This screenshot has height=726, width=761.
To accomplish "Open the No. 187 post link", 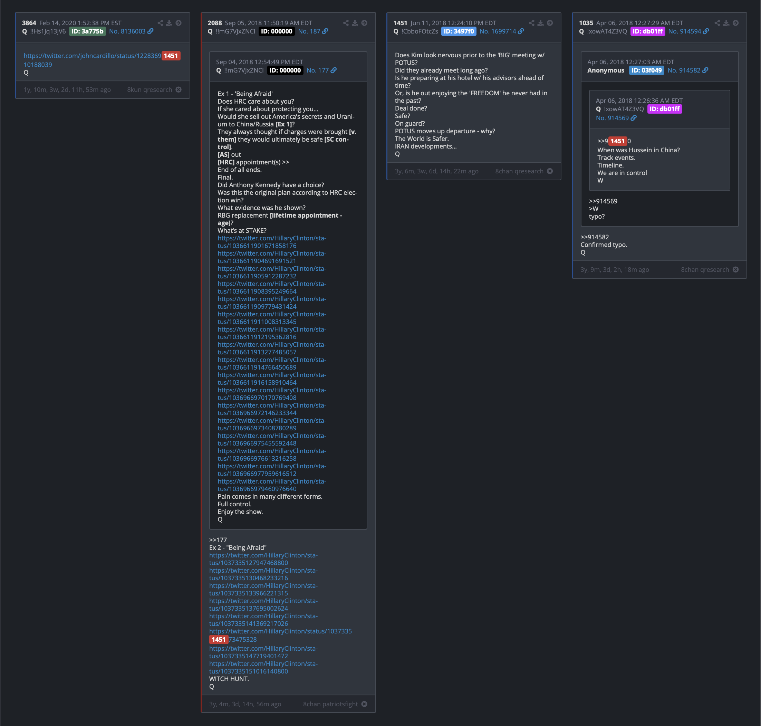I will [309, 31].
